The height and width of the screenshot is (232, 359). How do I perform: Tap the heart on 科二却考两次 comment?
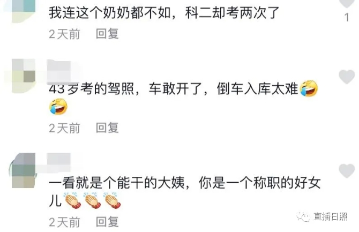click(347, 3)
